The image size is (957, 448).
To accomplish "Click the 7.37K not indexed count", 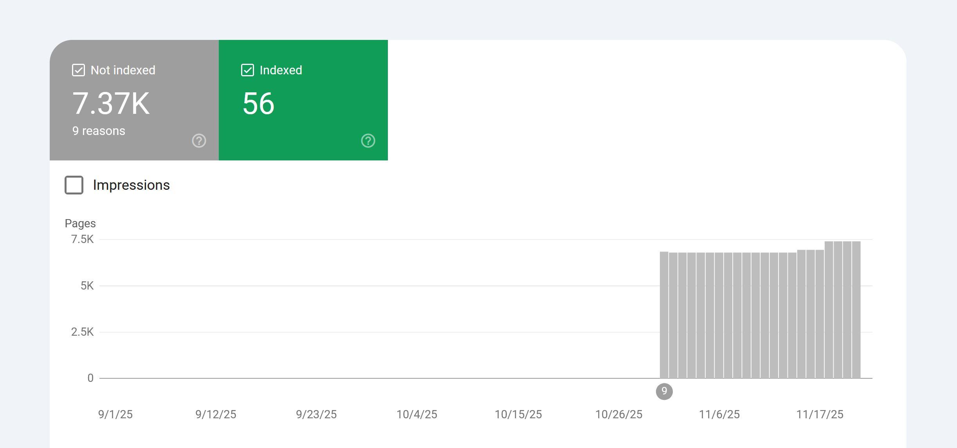I will (111, 104).
